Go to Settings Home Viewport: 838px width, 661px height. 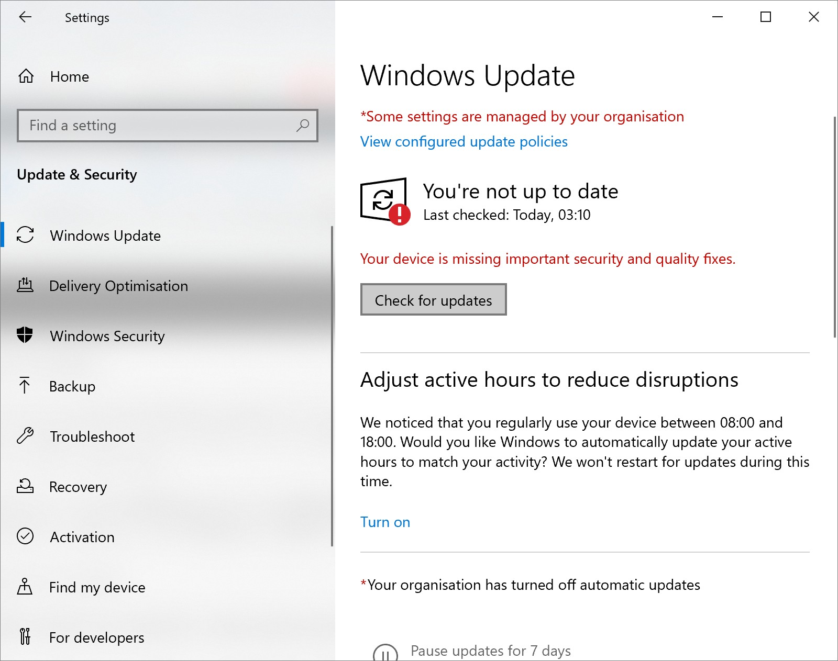pos(167,76)
